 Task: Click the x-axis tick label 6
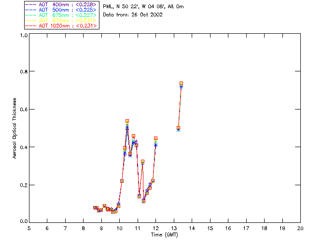(47, 228)
